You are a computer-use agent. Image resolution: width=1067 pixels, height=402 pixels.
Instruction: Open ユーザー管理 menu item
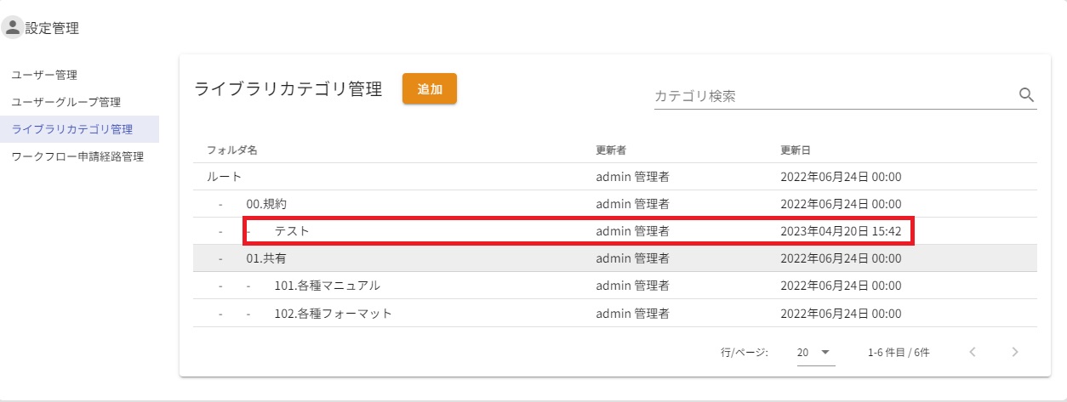[x=50, y=75]
